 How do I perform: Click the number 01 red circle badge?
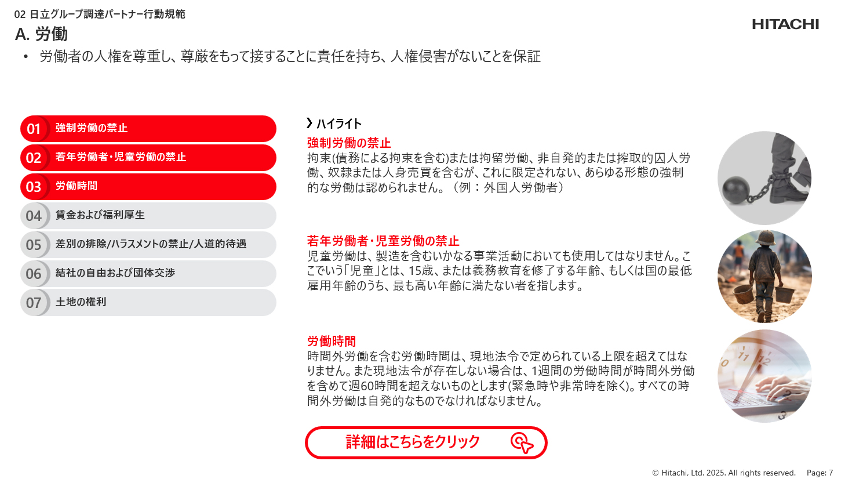(x=34, y=129)
